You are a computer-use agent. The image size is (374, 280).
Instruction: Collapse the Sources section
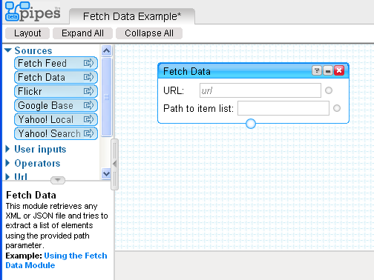8,50
